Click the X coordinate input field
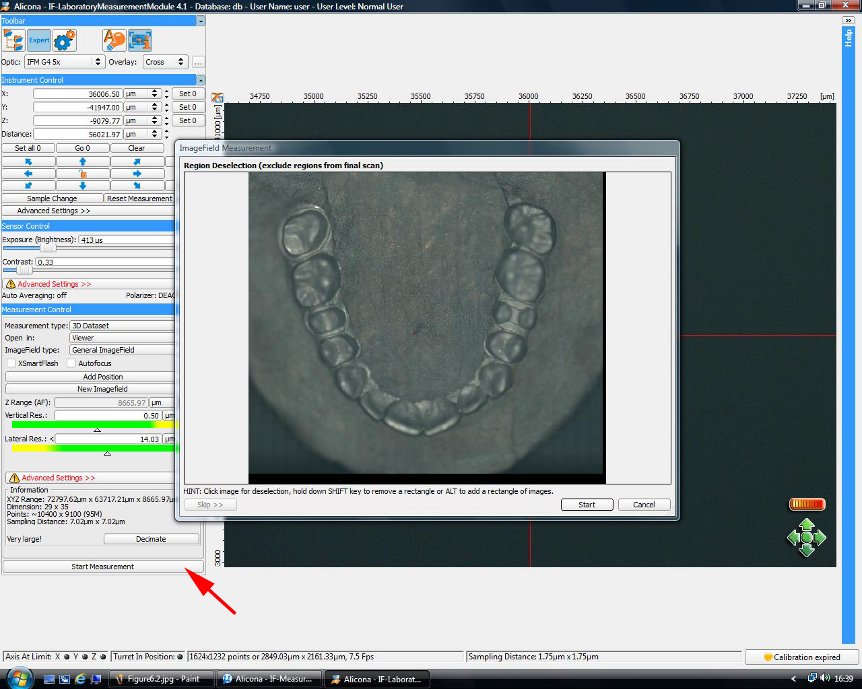The image size is (862, 689). pyautogui.click(x=77, y=94)
